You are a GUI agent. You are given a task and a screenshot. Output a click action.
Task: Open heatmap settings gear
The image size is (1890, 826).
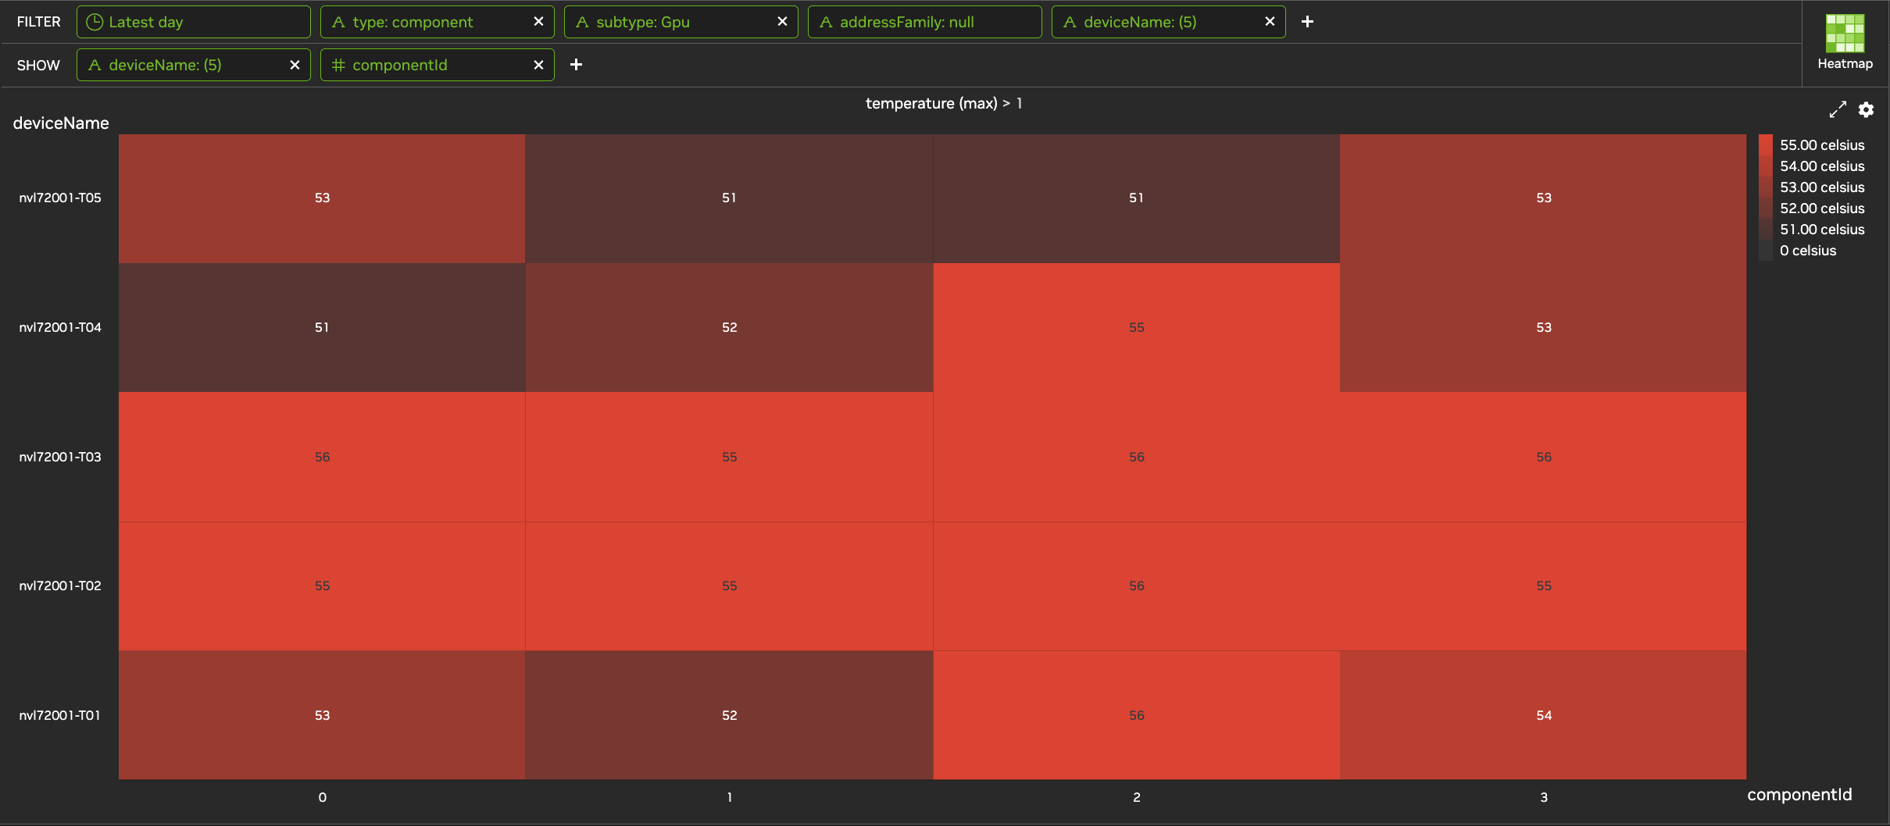1866,110
